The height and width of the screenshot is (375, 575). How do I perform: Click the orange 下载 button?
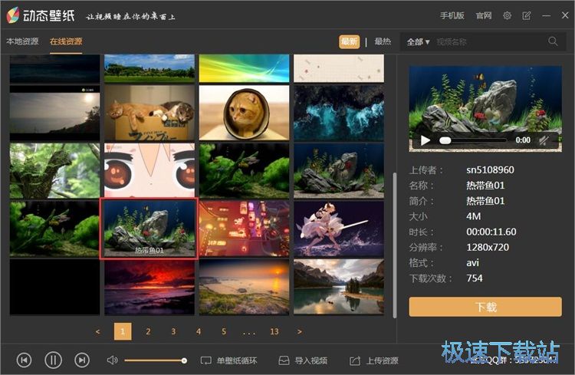485,307
